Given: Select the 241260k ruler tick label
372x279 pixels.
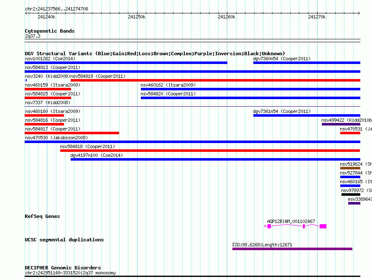Looking at the screenshot, I should [x=227, y=17].
